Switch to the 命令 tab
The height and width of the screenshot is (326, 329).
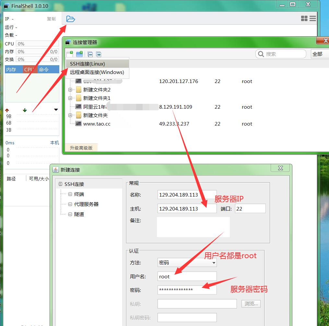tap(44, 69)
